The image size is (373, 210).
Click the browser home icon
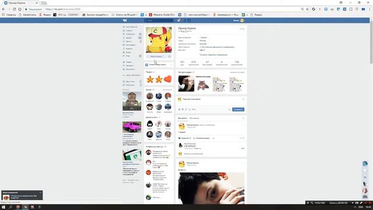pyautogui.click(x=20, y=9)
